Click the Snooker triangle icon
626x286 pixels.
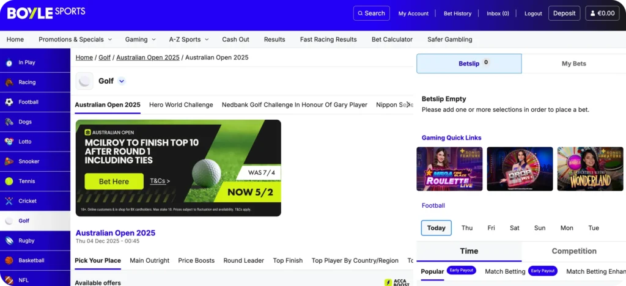[9, 161]
